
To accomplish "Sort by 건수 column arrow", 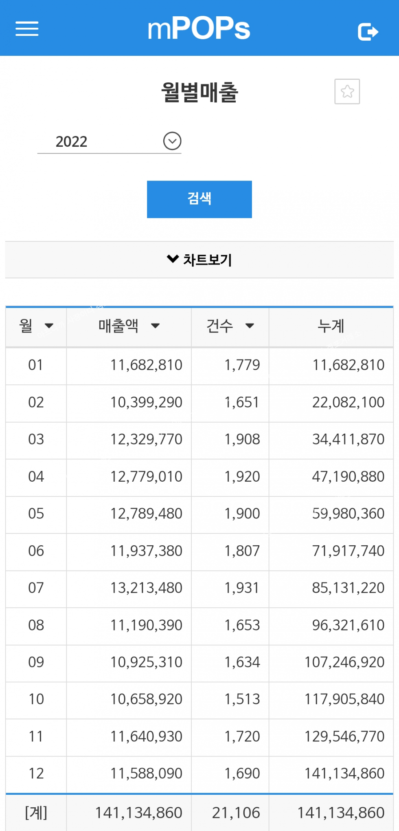I will click(x=250, y=326).
